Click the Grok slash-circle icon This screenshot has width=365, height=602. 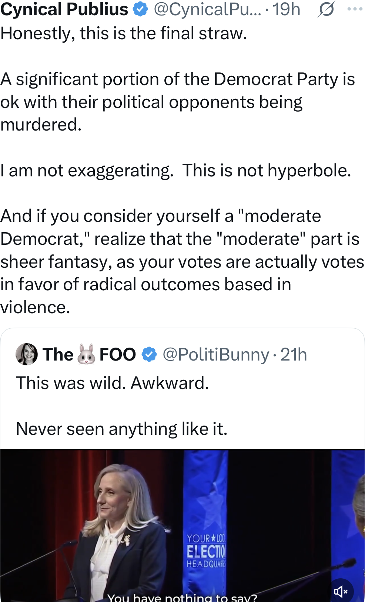[x=326, y=9]
